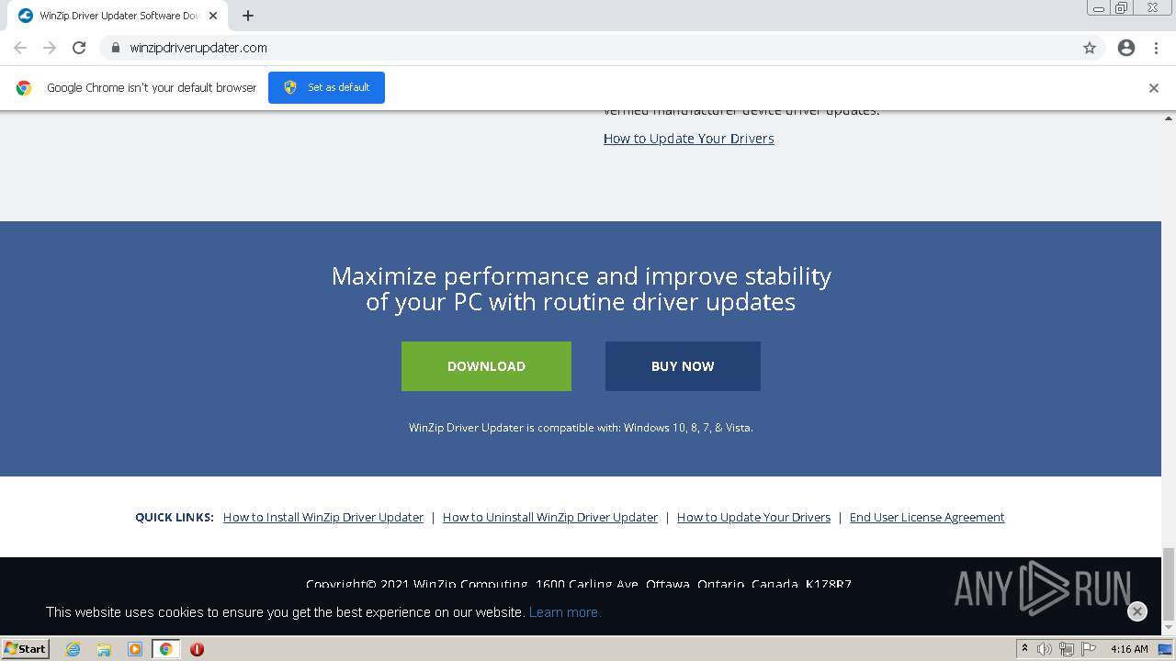1176x661 pixels.
Task: Reload the page with the refresh icon
Action: pos(79,48)
